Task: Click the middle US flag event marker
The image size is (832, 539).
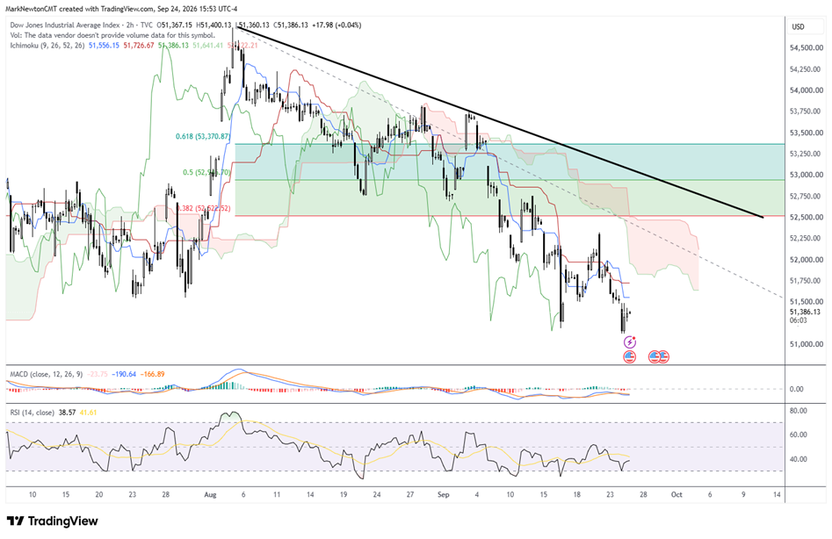Action: pyautogui.click(x=655, y=356)
